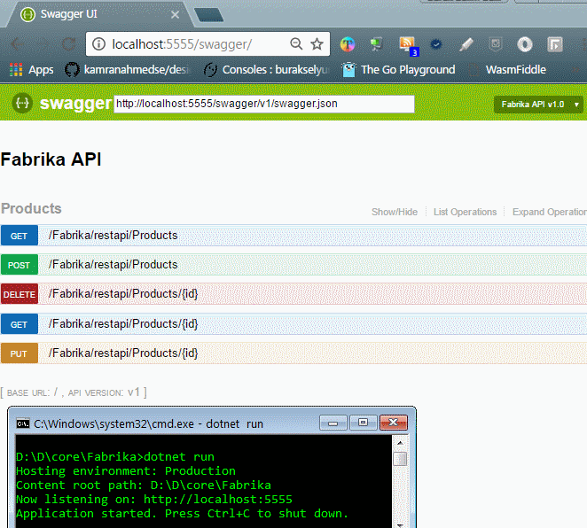Click the round white circle extension icon
The image size is (587, 528).
(524, 44)
